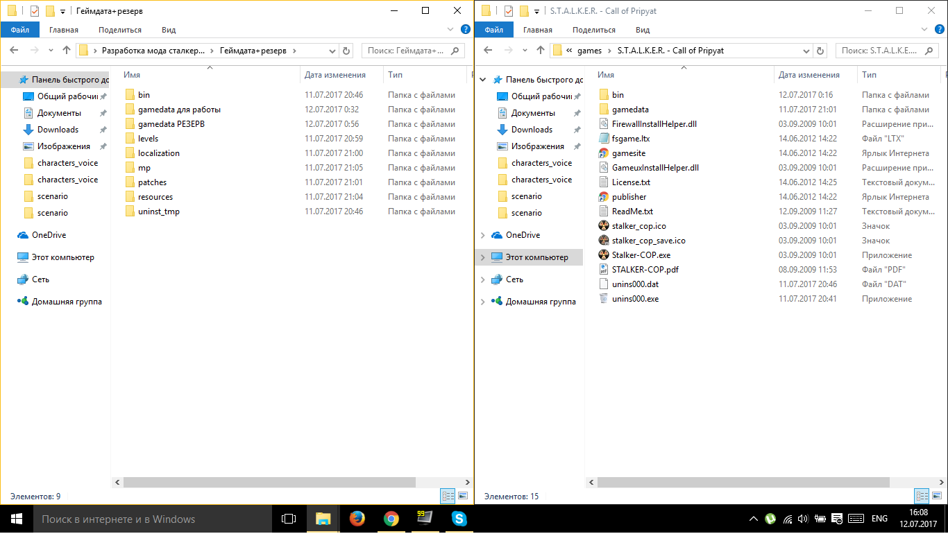
Task: Open Поделиться tab in left window
Action: click(x=120, y=30)
